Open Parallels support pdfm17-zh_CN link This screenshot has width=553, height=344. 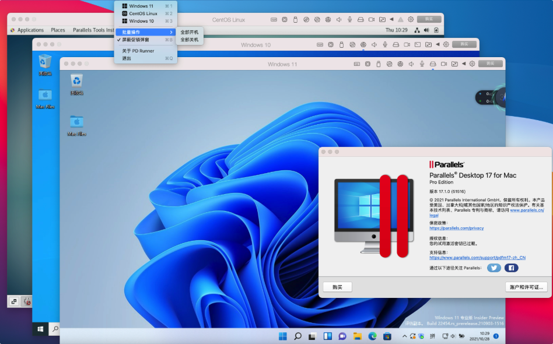pyautogui.click(x=477, y=258)
